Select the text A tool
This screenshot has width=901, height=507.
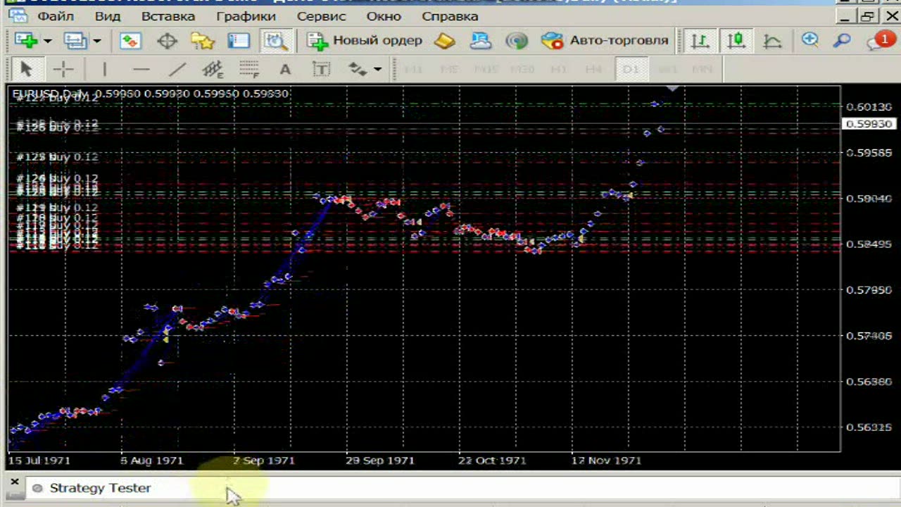(x=285, y=69)
